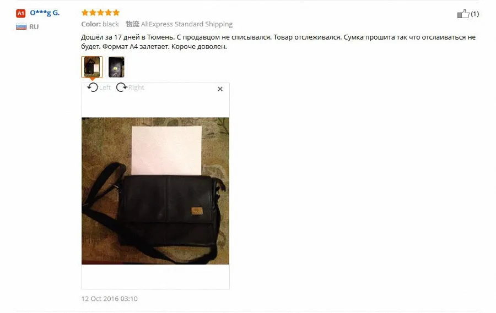Click the helpful count (1)
The image size is (496, 313).
475,14
